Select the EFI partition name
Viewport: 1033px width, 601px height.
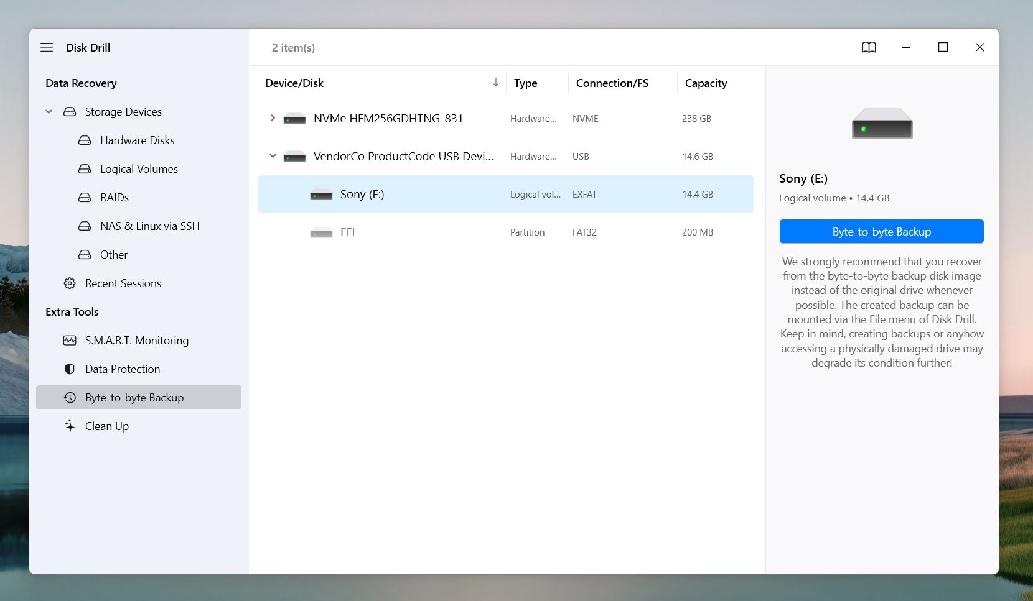coord(347,232)
